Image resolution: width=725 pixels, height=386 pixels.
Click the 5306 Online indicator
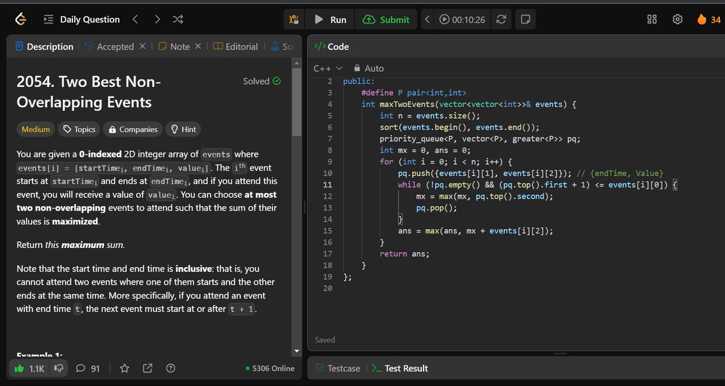pos(269,369)
